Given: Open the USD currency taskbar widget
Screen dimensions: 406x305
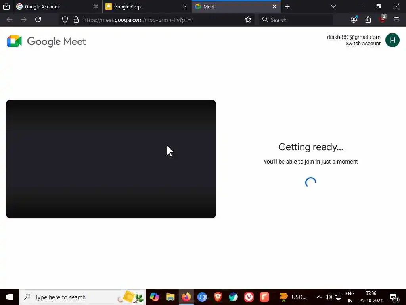Looking at the screenshot, I should pos(293,297).
